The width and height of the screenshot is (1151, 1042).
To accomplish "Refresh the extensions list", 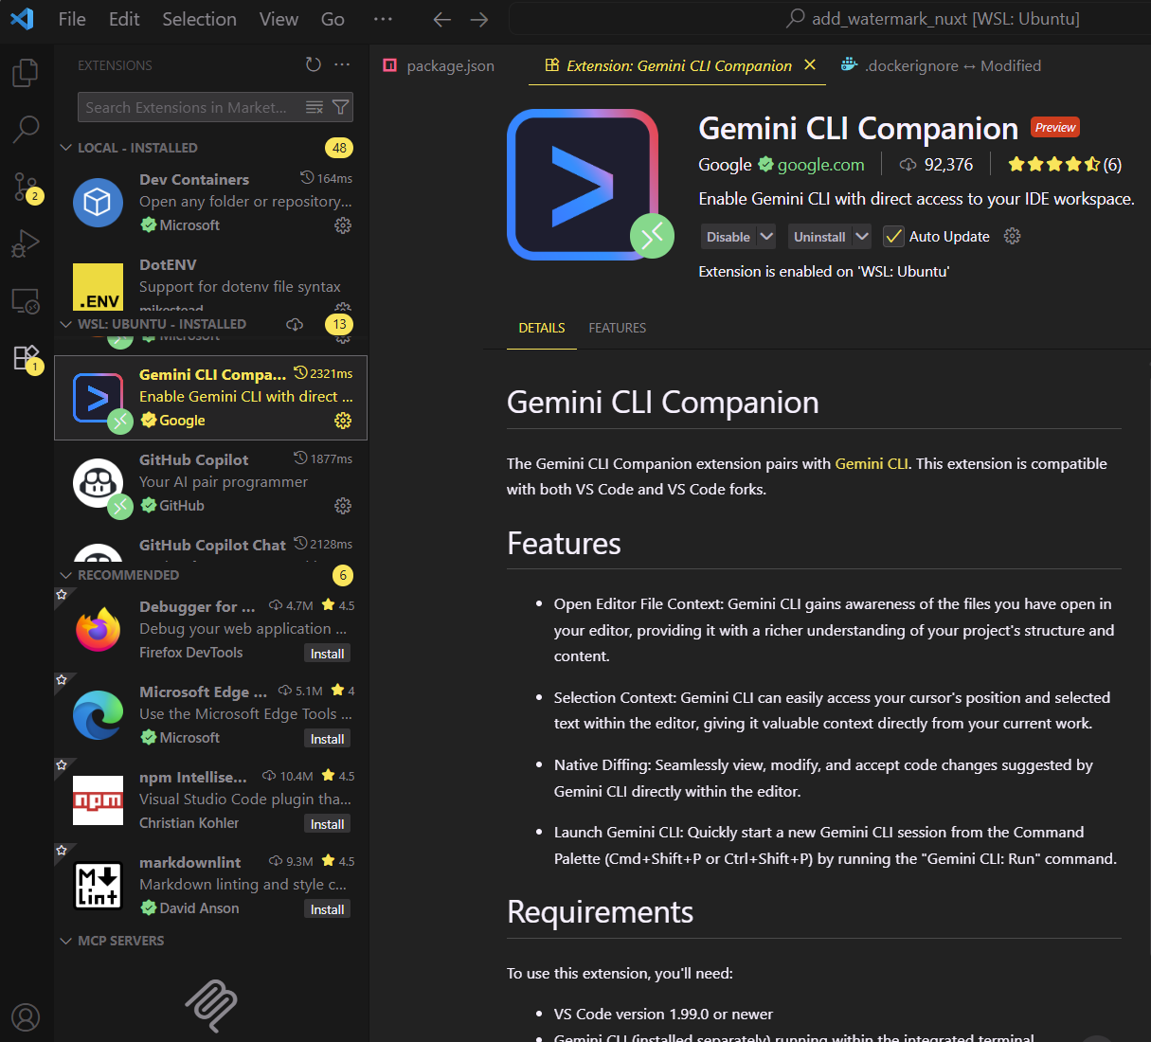I will tap(314, 64).
